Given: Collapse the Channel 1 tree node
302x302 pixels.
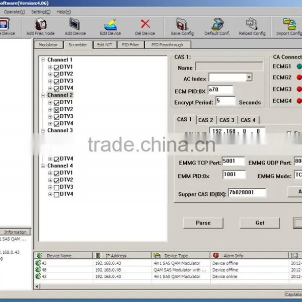Looking at the screenshot, I should [43, 60].
